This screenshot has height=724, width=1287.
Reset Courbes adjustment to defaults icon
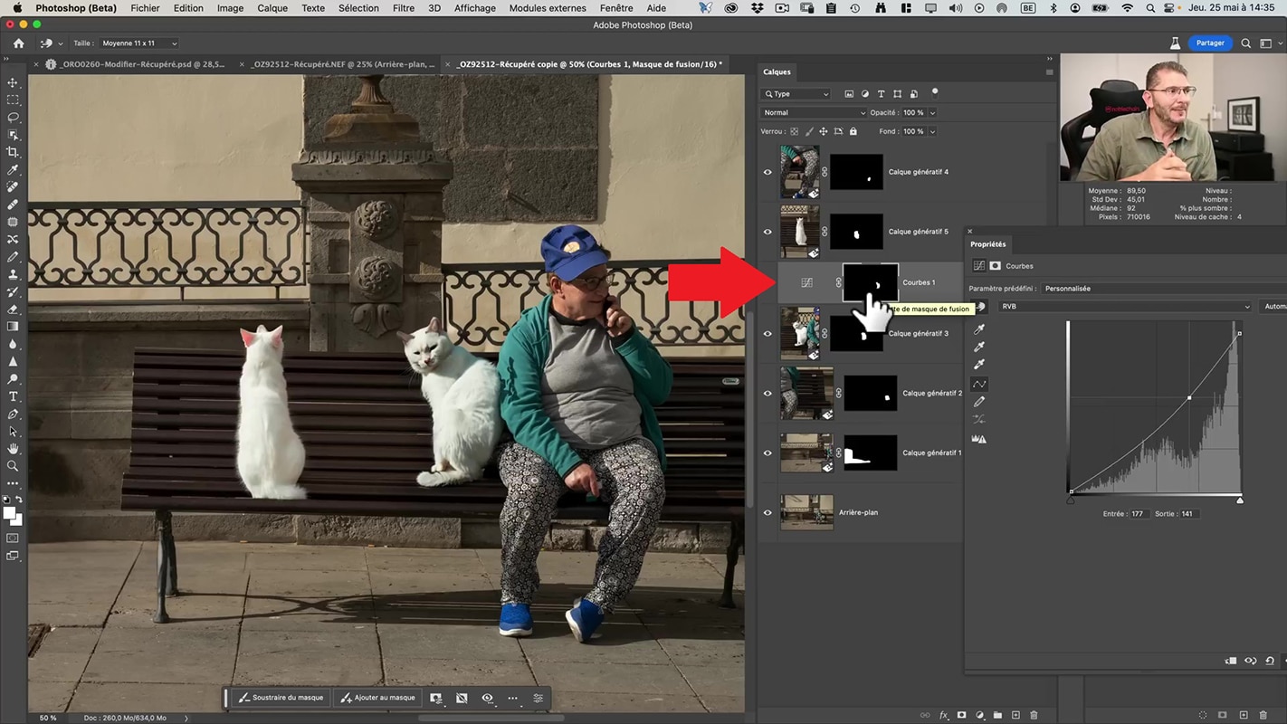coord(1269,661)
